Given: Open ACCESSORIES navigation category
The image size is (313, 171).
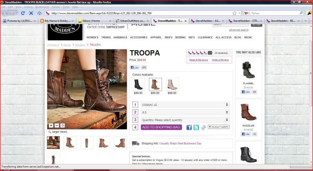Looking at the screenshot, I should (x=138, y=37).
